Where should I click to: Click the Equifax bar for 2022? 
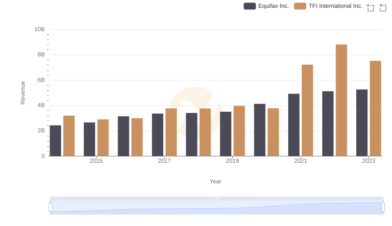click(x=328, y=124)
